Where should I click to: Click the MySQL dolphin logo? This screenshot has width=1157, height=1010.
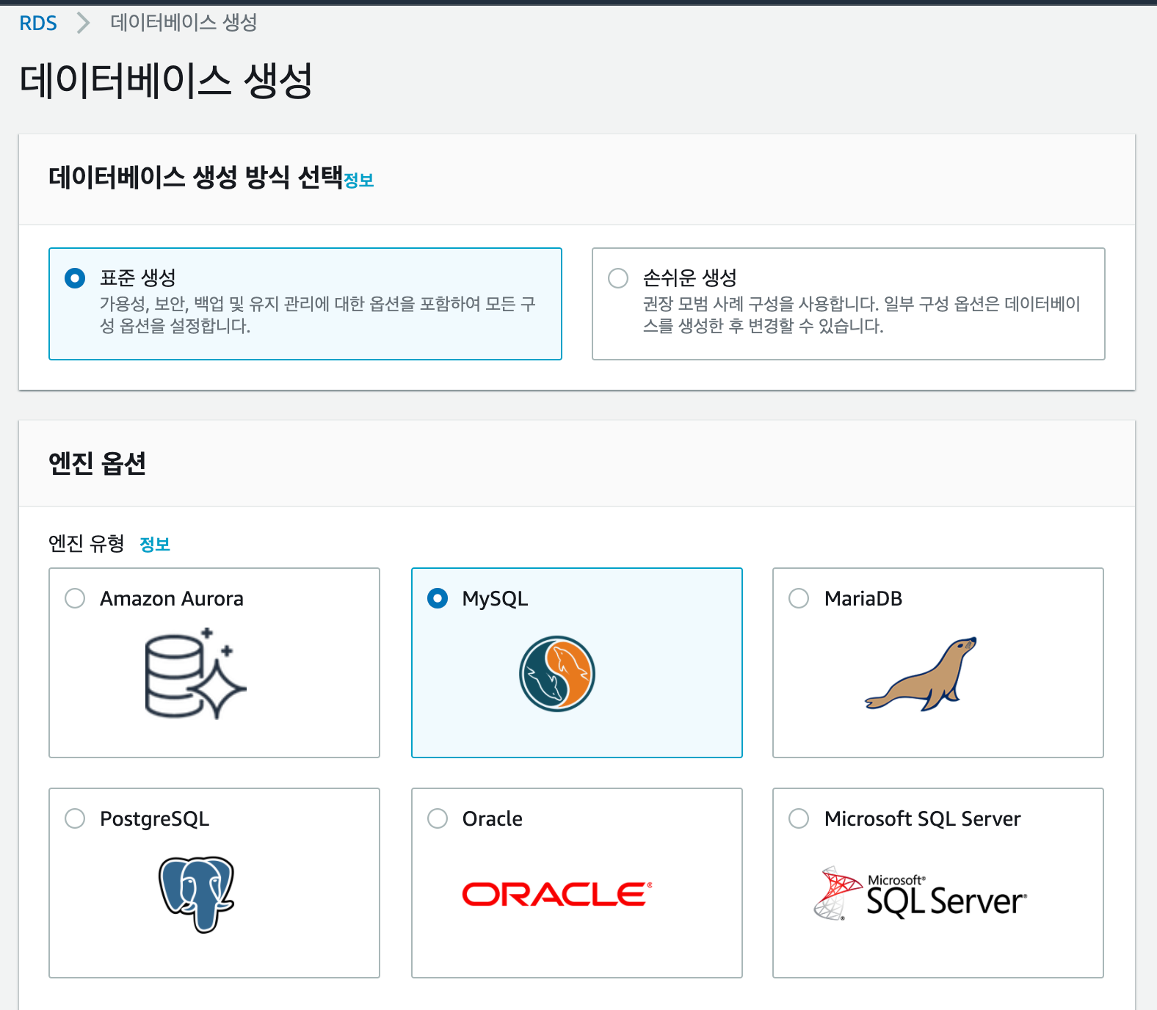click(557, 674)
